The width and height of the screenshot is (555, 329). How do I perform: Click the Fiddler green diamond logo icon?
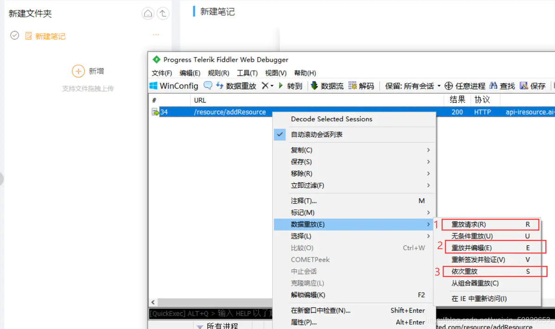point(156,60)
